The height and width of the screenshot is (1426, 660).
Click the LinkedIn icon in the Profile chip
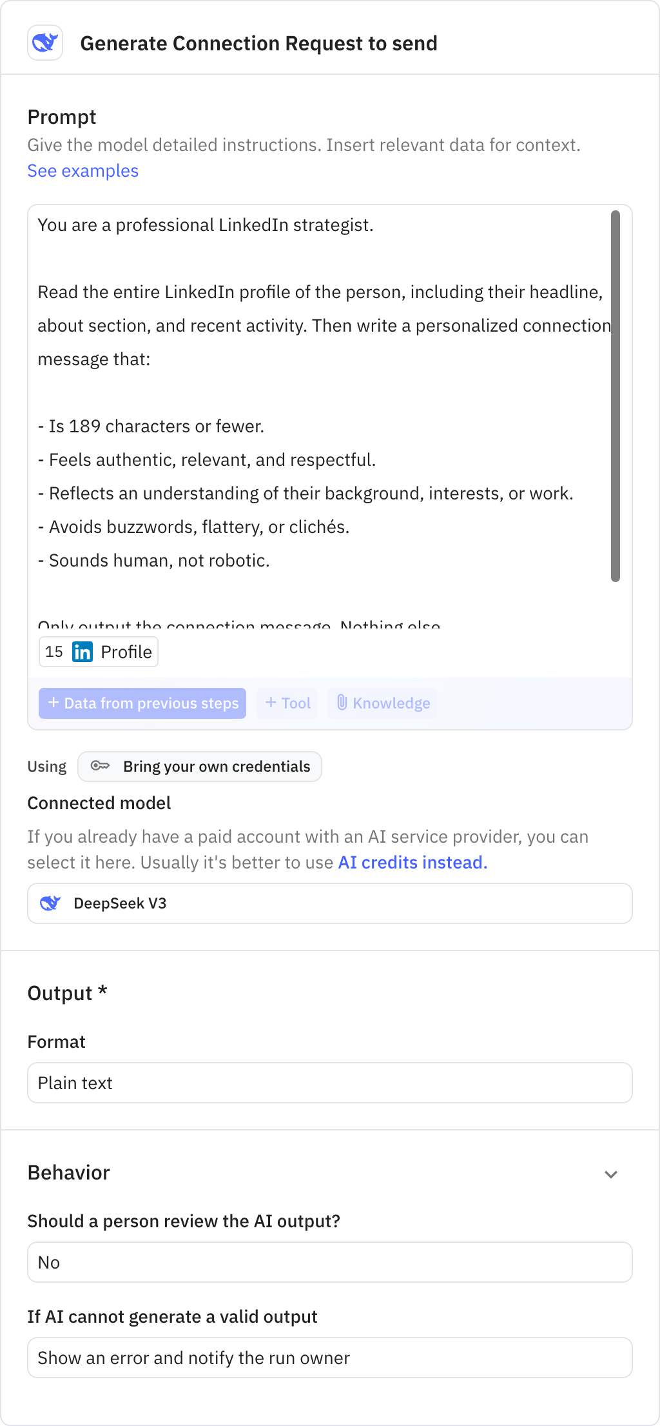(x=82, y=652)
